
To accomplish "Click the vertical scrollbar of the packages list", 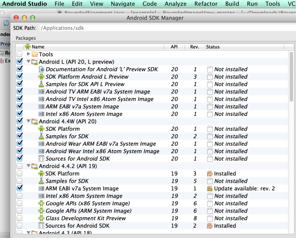I will pyautogui.click(x=291, y=76).
